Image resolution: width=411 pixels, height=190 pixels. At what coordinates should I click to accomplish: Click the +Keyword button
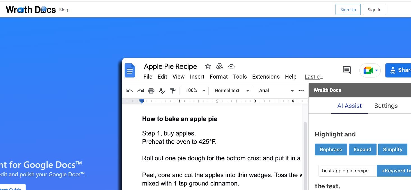[394, 171]
